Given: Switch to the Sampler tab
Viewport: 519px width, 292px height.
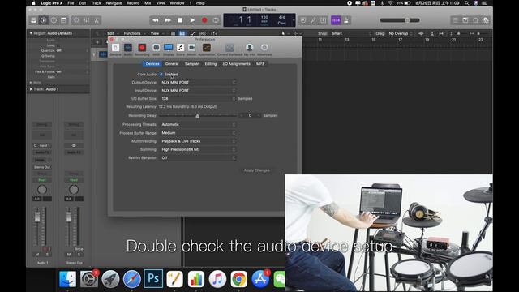Looking at the screenshot, I should tap(191, 63).
